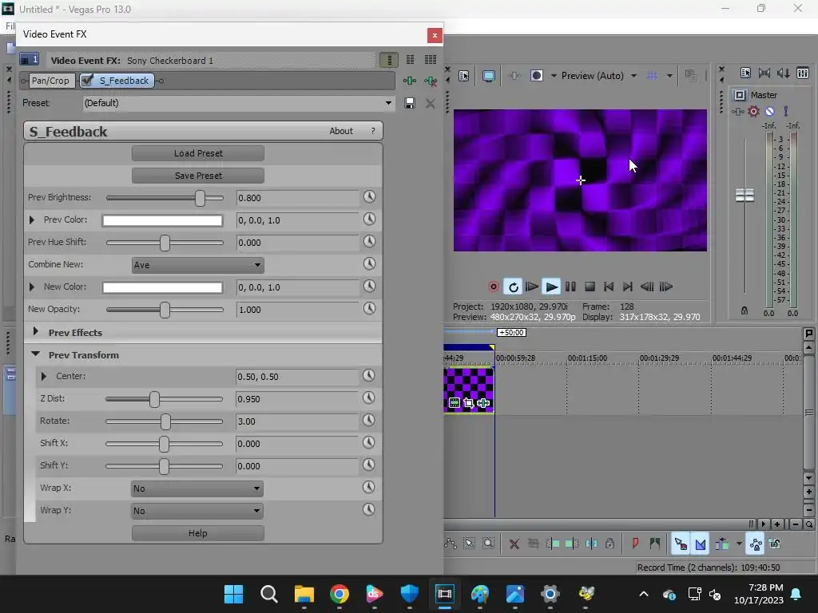Enable the S_Feedback effect checkbox
The image size is (818, 613).
tap(88, 81)
